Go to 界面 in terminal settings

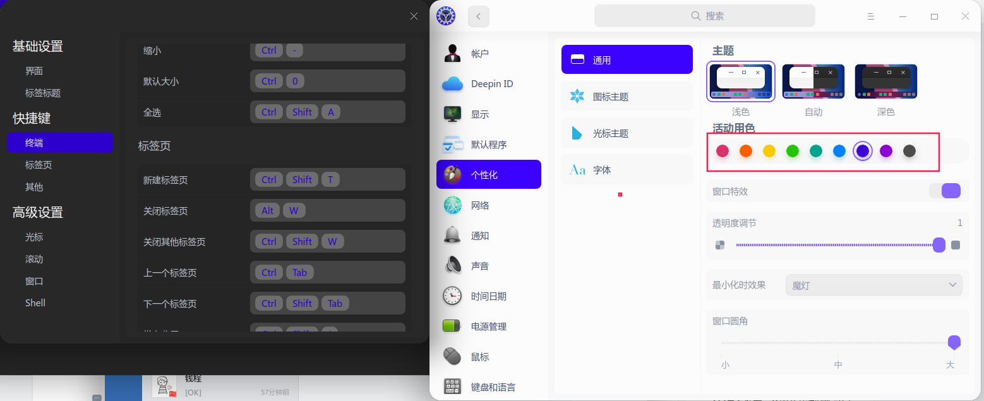point(34,71)
